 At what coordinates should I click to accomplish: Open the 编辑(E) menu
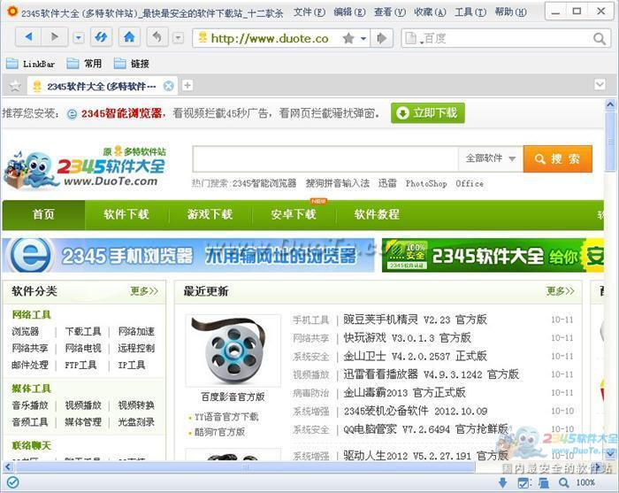point(349,12)
